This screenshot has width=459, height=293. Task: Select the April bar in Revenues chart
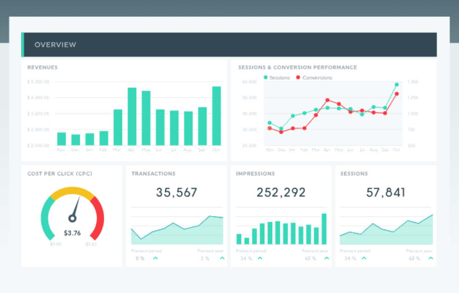pyautogui.click(x=132, y=117)
